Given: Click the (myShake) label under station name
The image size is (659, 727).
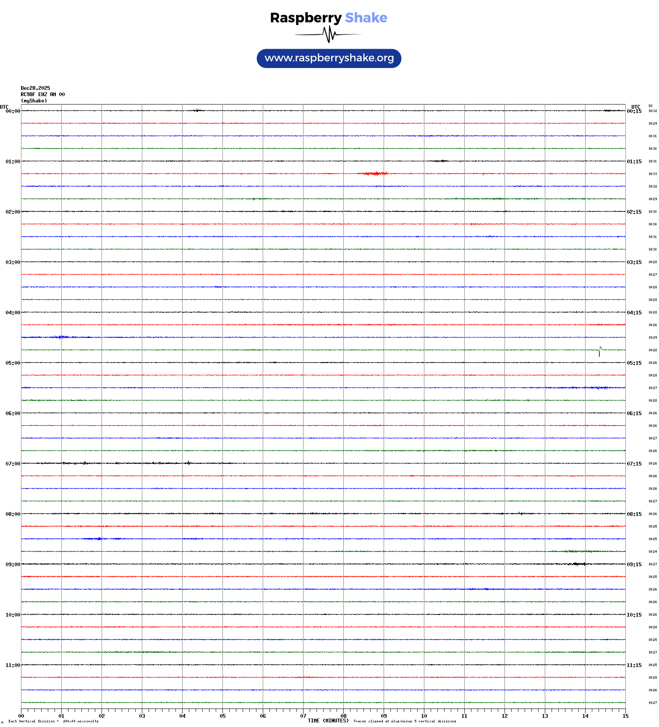Looking at the screenshot, I should pyautogui.click(x=34, y=101).
